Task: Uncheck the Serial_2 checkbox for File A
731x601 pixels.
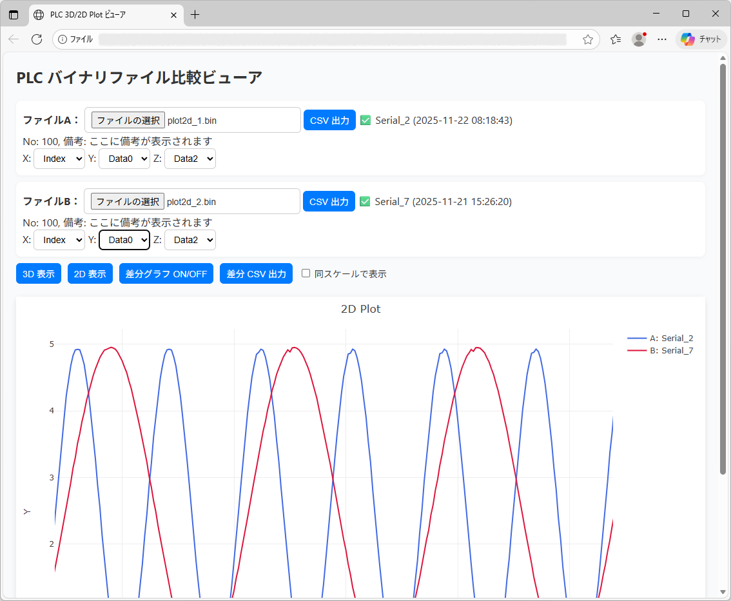Action: pos(365,120)
